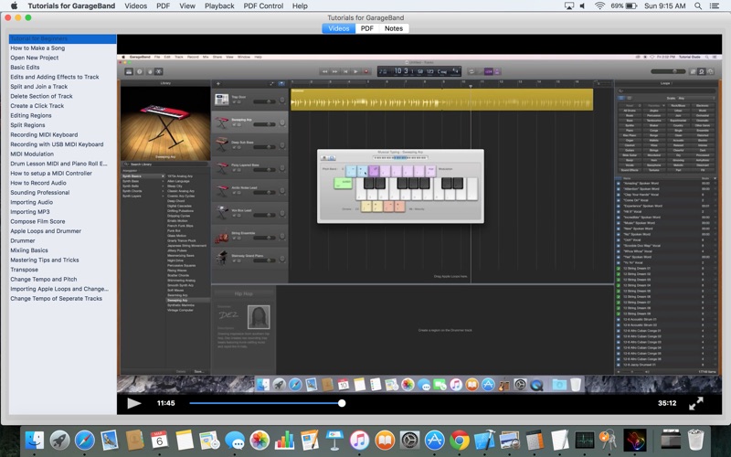
Task: Open 'Create a Click Track' tutorial
Action: (62, 106)
